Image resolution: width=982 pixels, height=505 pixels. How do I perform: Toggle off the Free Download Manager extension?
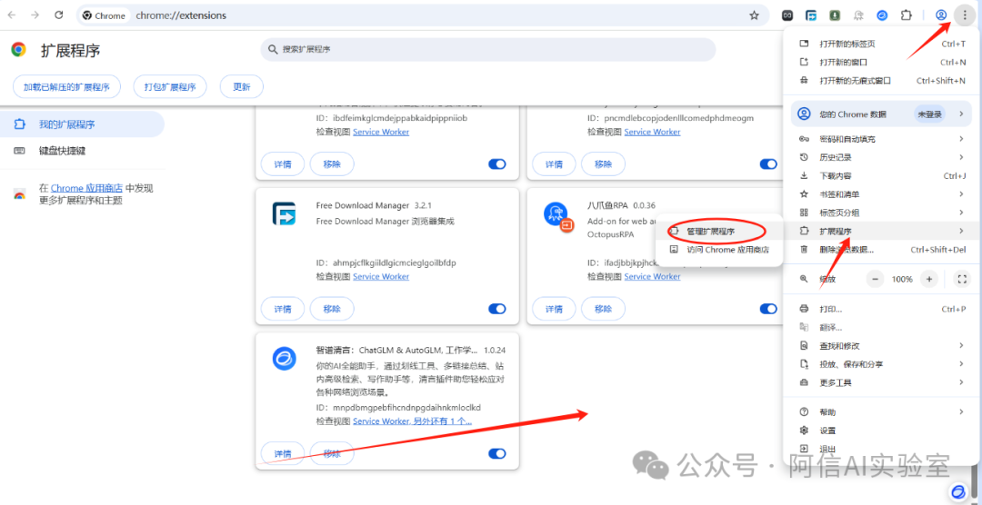[496, 309]
